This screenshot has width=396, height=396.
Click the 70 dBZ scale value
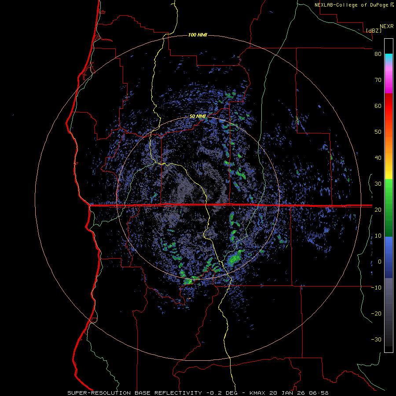pos(378,80)
